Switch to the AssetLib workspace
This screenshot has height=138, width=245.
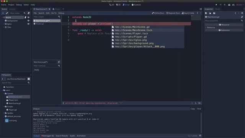[x=136, y=5]
